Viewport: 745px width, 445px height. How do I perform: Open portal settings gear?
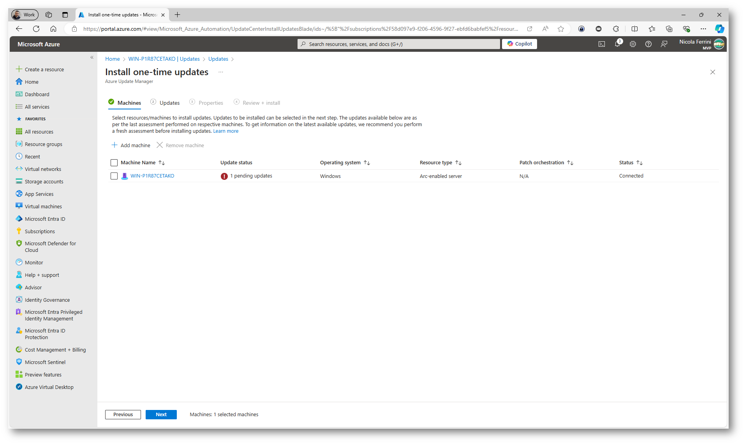point(632,44)
